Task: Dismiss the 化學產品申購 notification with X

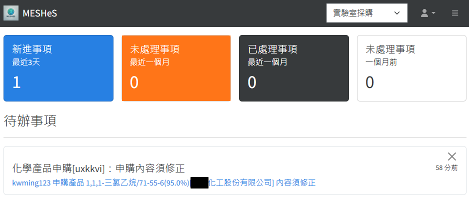Action: click(x=451, y=156)
